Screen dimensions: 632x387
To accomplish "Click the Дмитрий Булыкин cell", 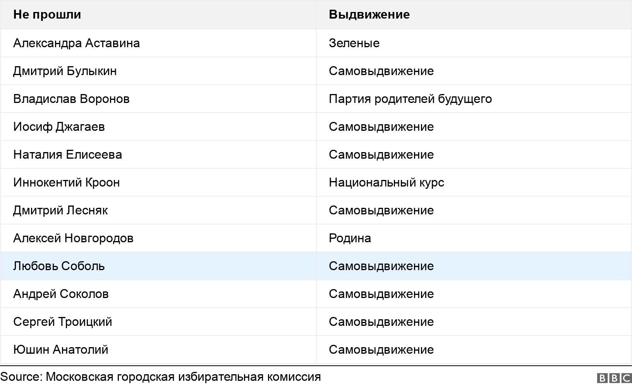I will click(x=65, y=71).
